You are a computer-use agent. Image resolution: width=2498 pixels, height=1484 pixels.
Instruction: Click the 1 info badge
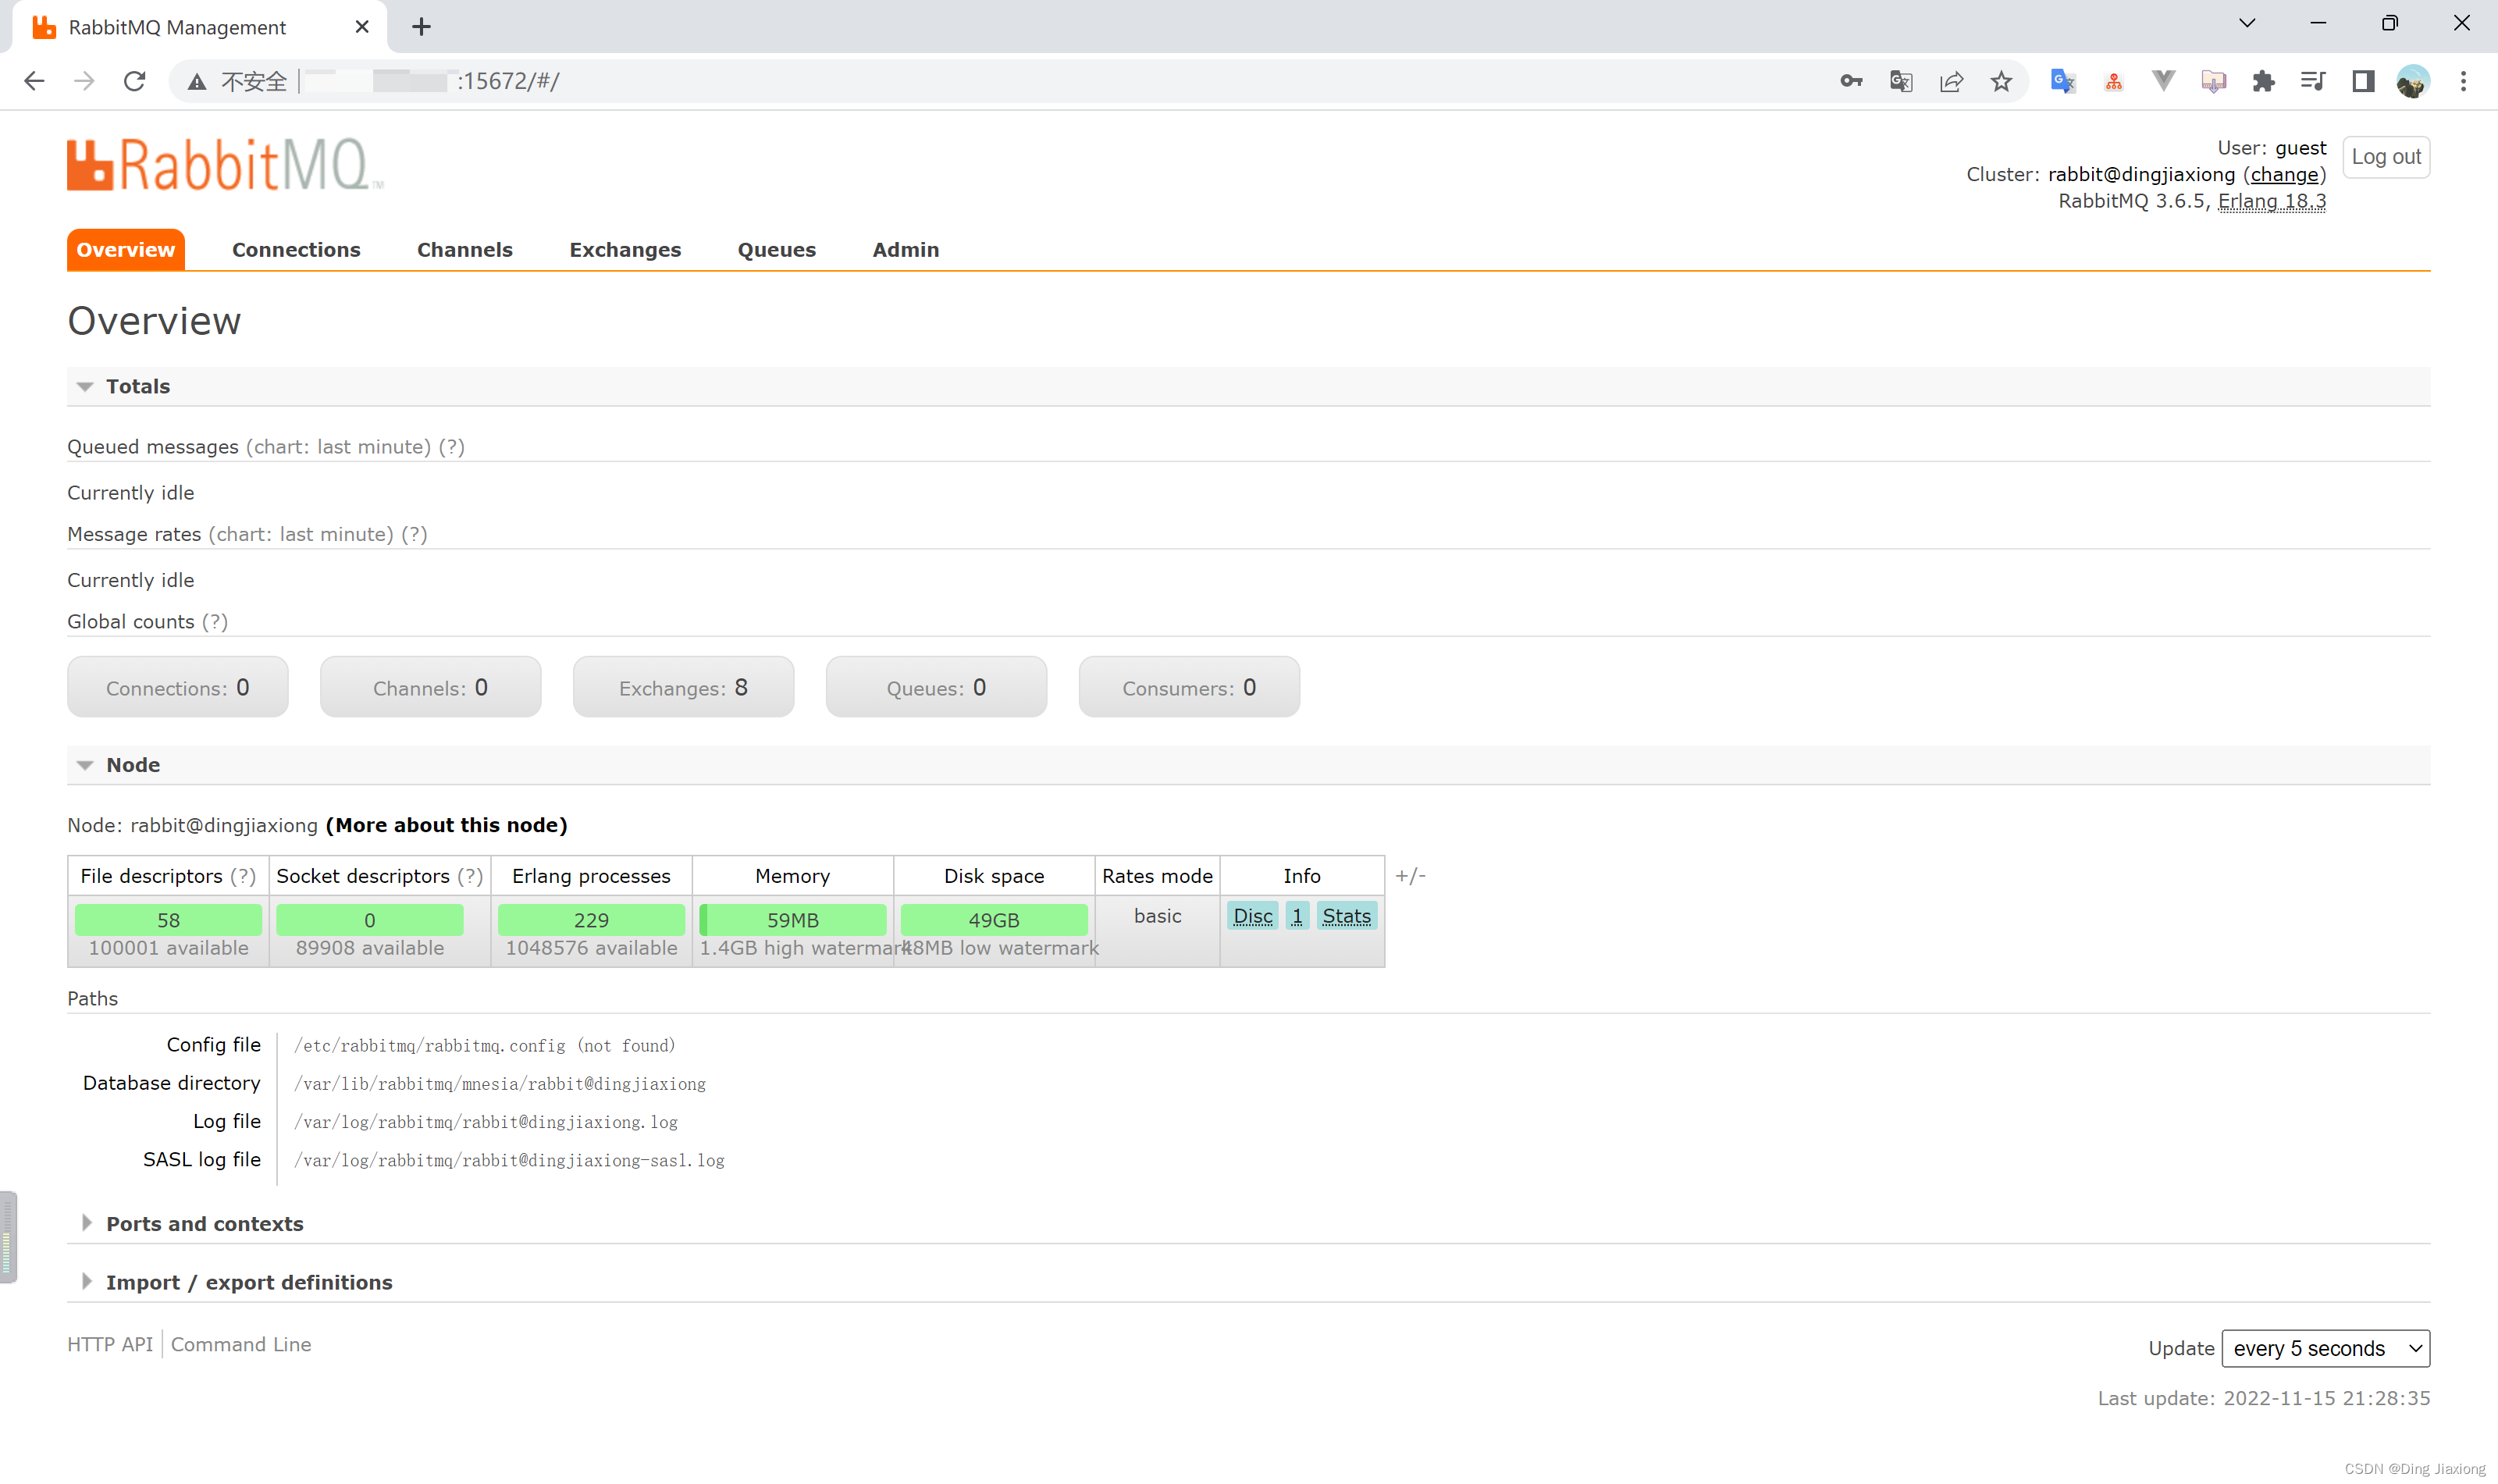point(1297,916)
